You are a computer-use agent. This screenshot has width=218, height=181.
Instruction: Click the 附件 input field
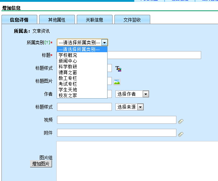pyautogui.click(x=117, y=133)
